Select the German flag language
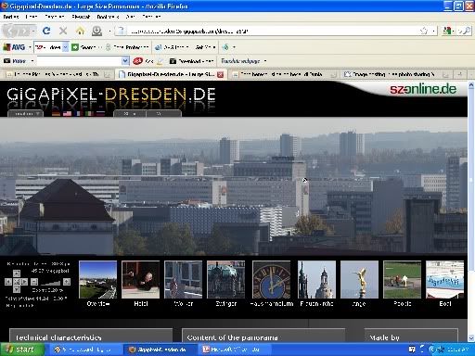Screen dimensions: 475x356 coord(56,113)
